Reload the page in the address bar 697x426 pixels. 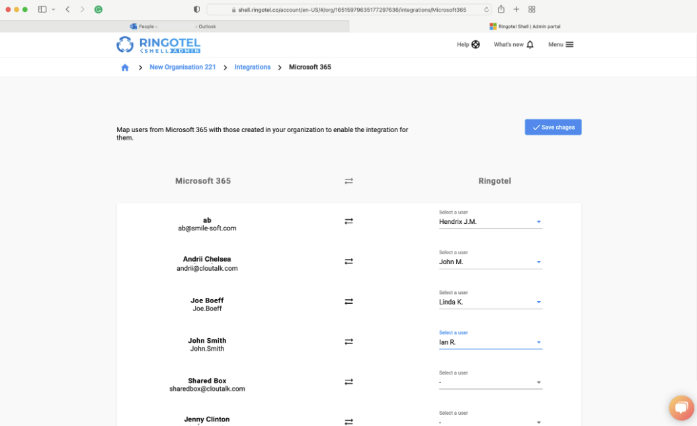point(486,10)
